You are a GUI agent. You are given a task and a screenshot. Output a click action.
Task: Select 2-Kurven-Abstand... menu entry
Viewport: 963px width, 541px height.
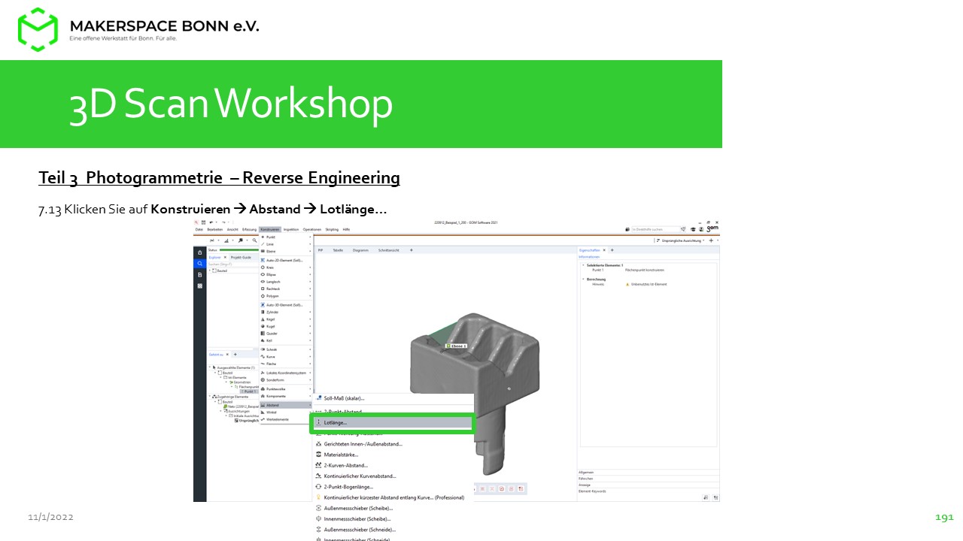click(346, 465)
